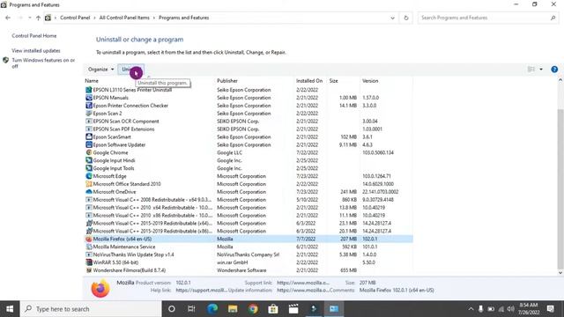Select the Mozilla Firefox list icon

coord(89,239)
